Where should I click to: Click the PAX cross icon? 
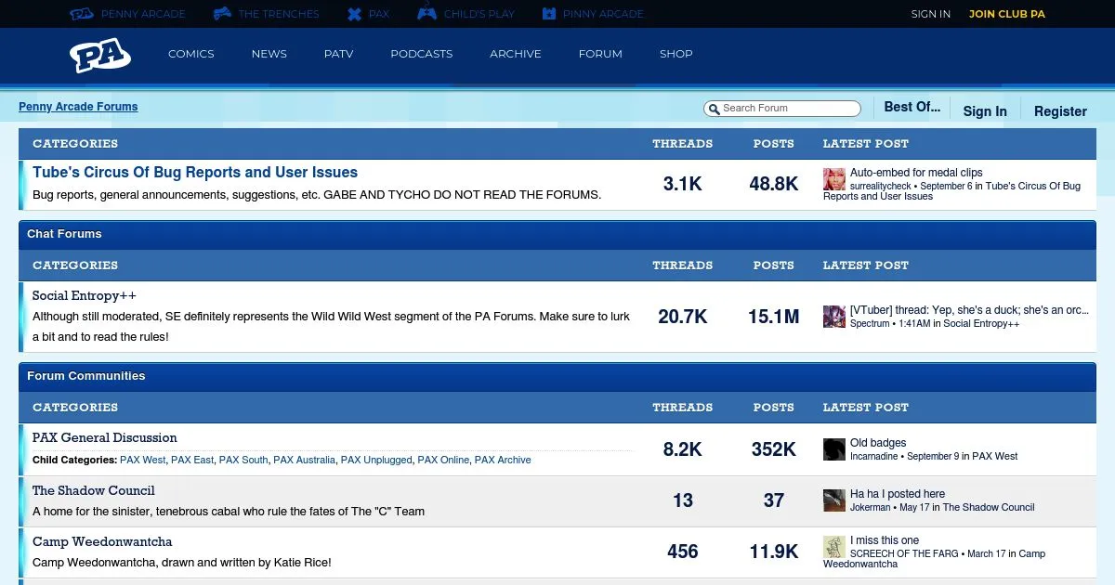click(x=354, y=14)
